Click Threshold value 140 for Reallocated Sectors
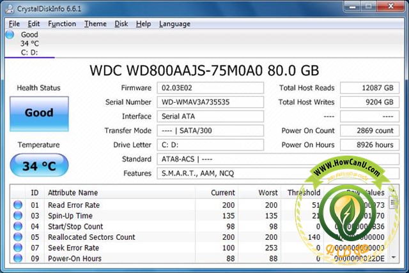This screenshot has height=273, width=409. [x=314, y=237]
